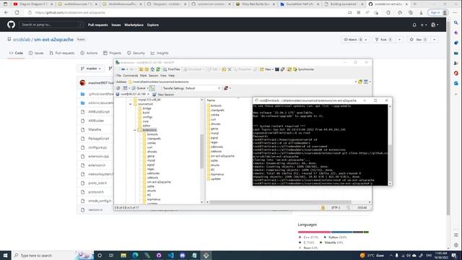Image resolution: width=462 pixels, height=260 pixels.
Task: Click browser reload button
Action: tap(17, 13)
